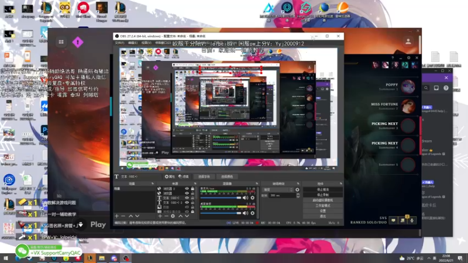Select Poppy portrait in champion select

(x=408, y=87)
